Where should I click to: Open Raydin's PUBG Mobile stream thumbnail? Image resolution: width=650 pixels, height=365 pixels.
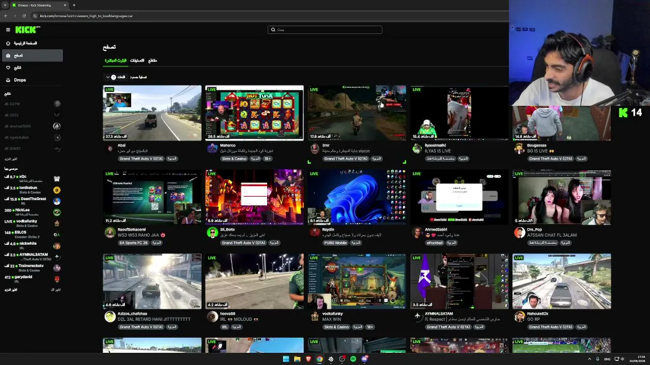pos(357,197)
